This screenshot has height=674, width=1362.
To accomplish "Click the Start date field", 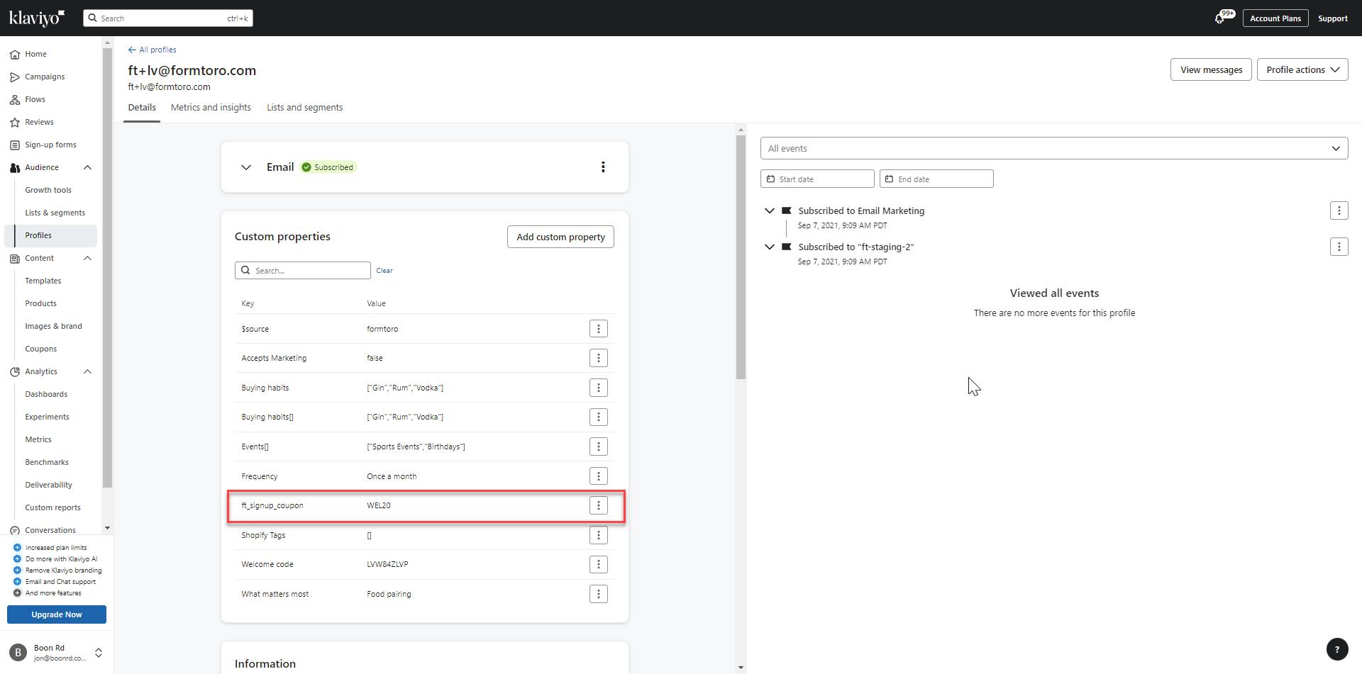I will click(x=817, y=179).
